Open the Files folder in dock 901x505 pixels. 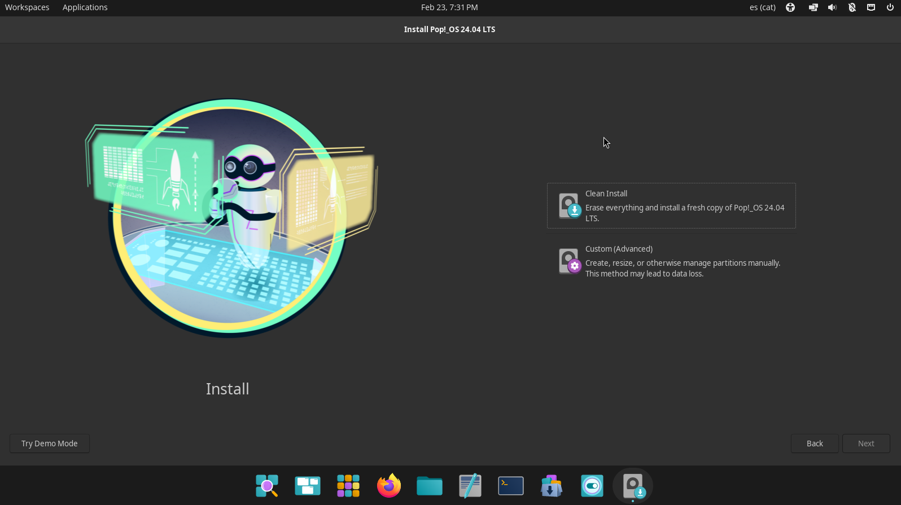(x=430, y=486)
